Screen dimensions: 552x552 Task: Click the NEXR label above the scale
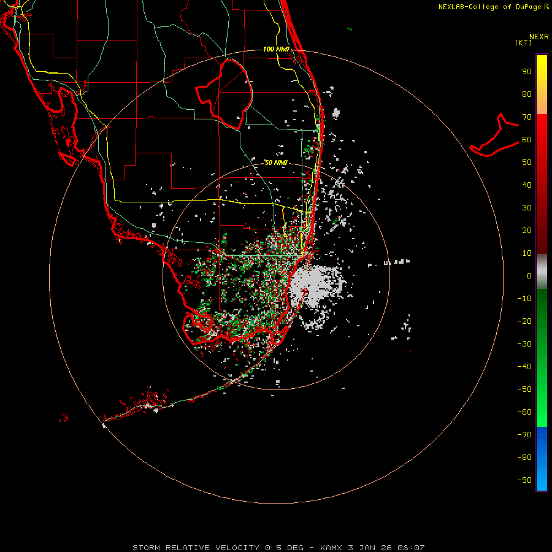pos(539,37)
